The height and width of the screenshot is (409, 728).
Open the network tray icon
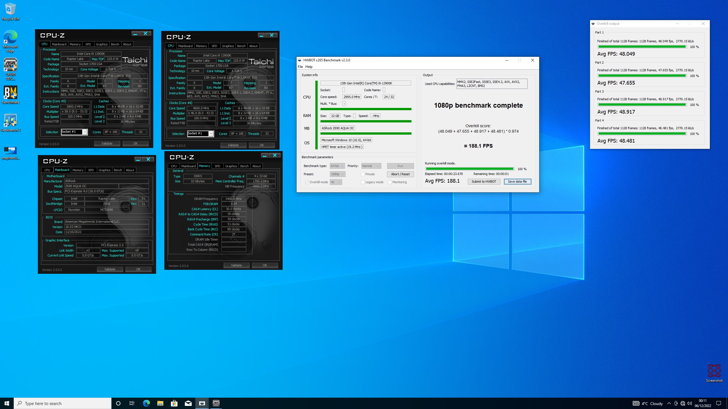click(x=683, y=403)
